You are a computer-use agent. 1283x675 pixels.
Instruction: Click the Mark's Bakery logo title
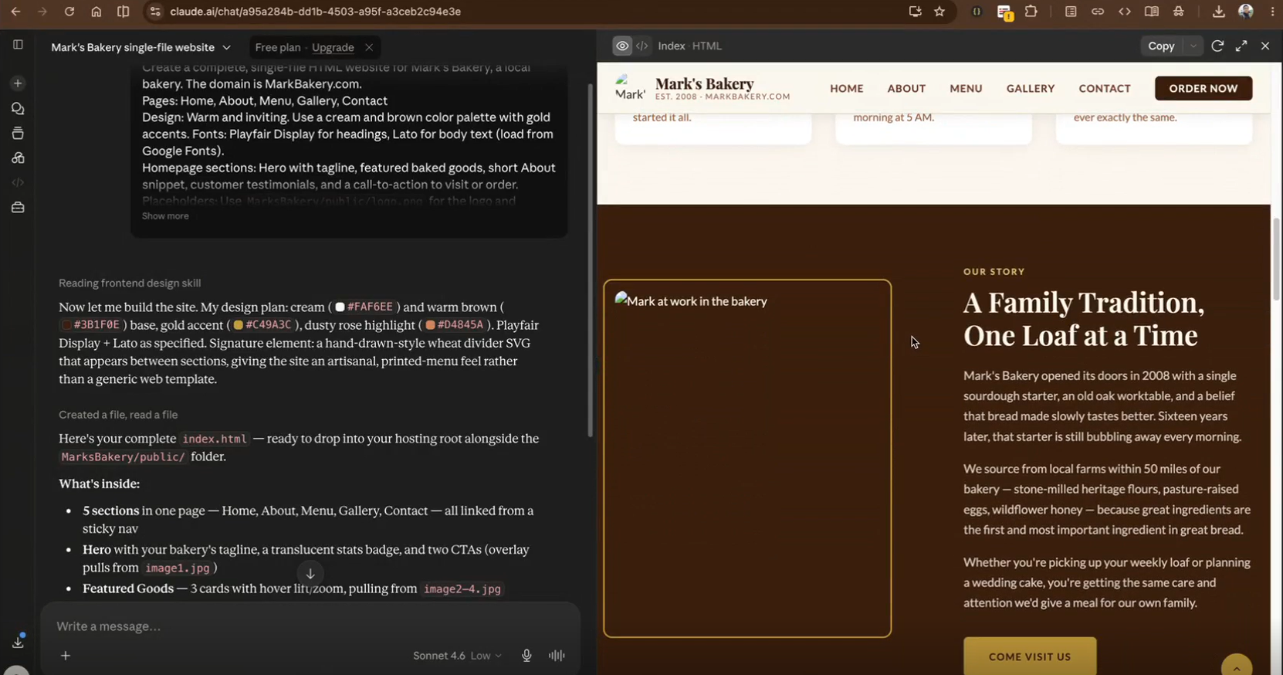coord(705,83)
